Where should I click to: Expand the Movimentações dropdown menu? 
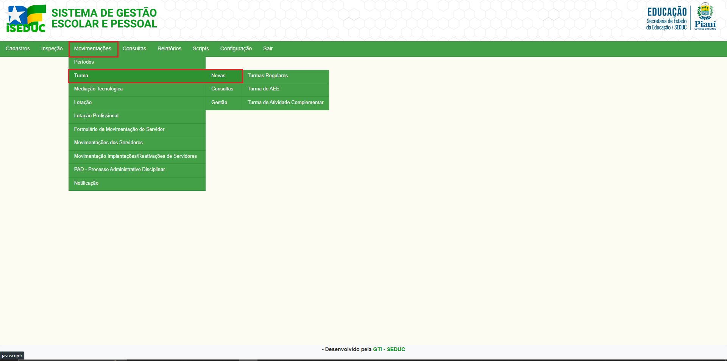point(93,48)
